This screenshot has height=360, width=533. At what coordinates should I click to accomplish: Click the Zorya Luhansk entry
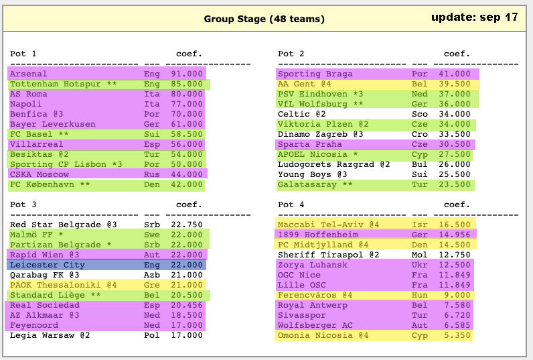375,265
